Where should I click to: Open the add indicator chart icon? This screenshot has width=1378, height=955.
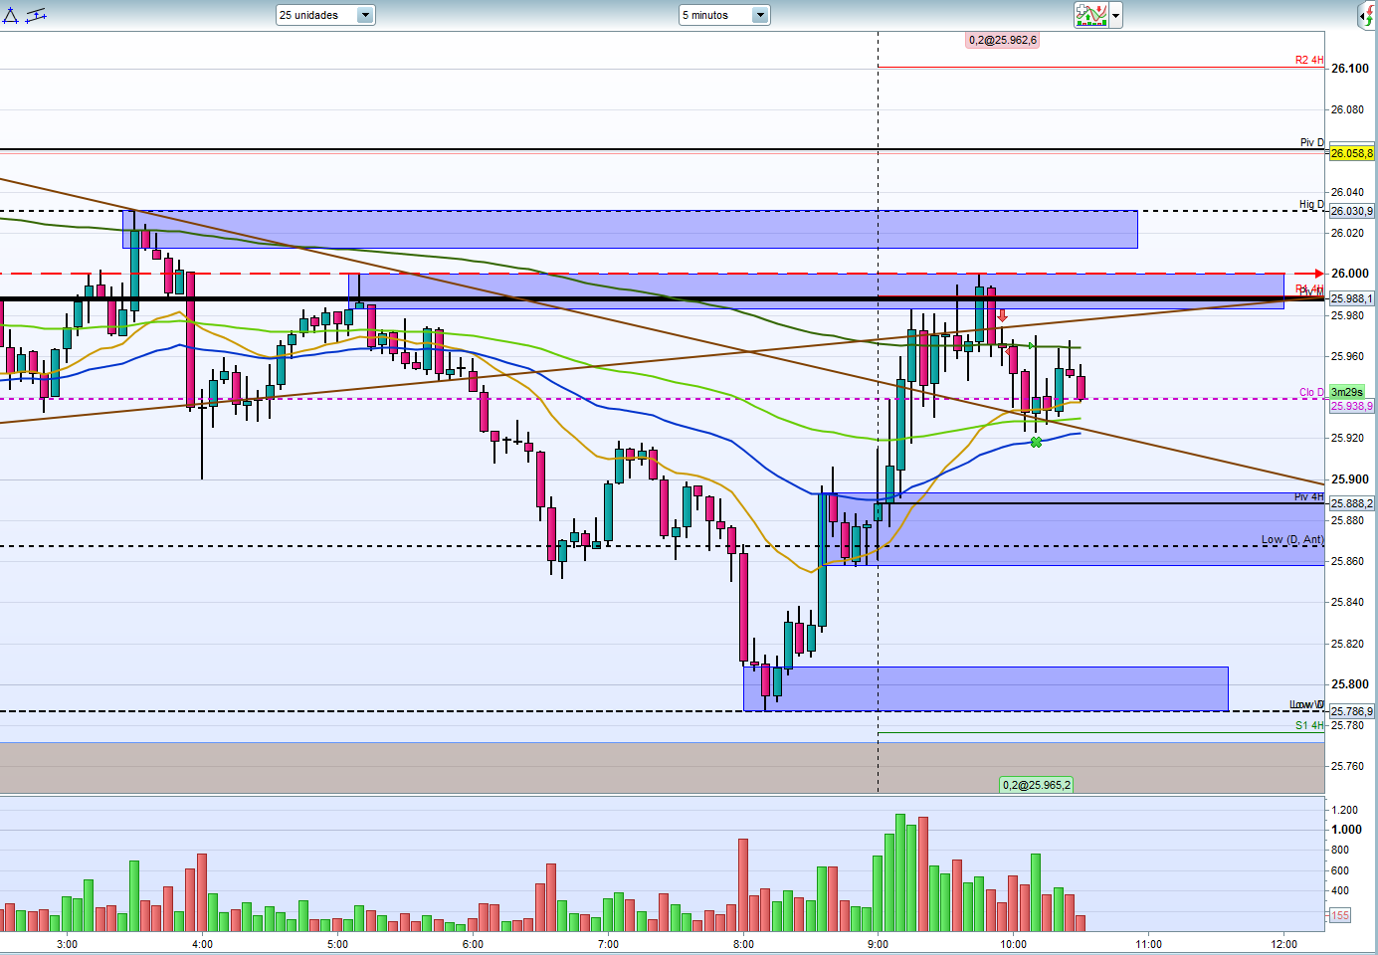[x=1091, y=15]
